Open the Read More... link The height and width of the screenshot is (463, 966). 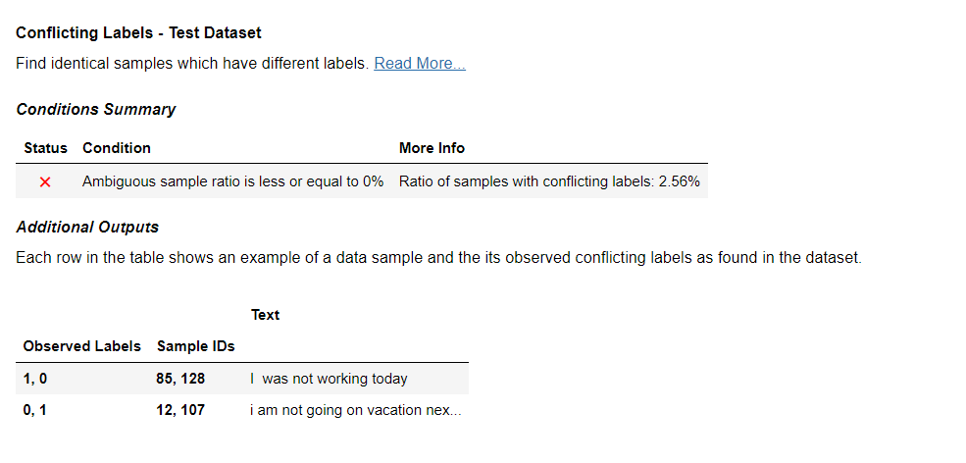point(420,63)
